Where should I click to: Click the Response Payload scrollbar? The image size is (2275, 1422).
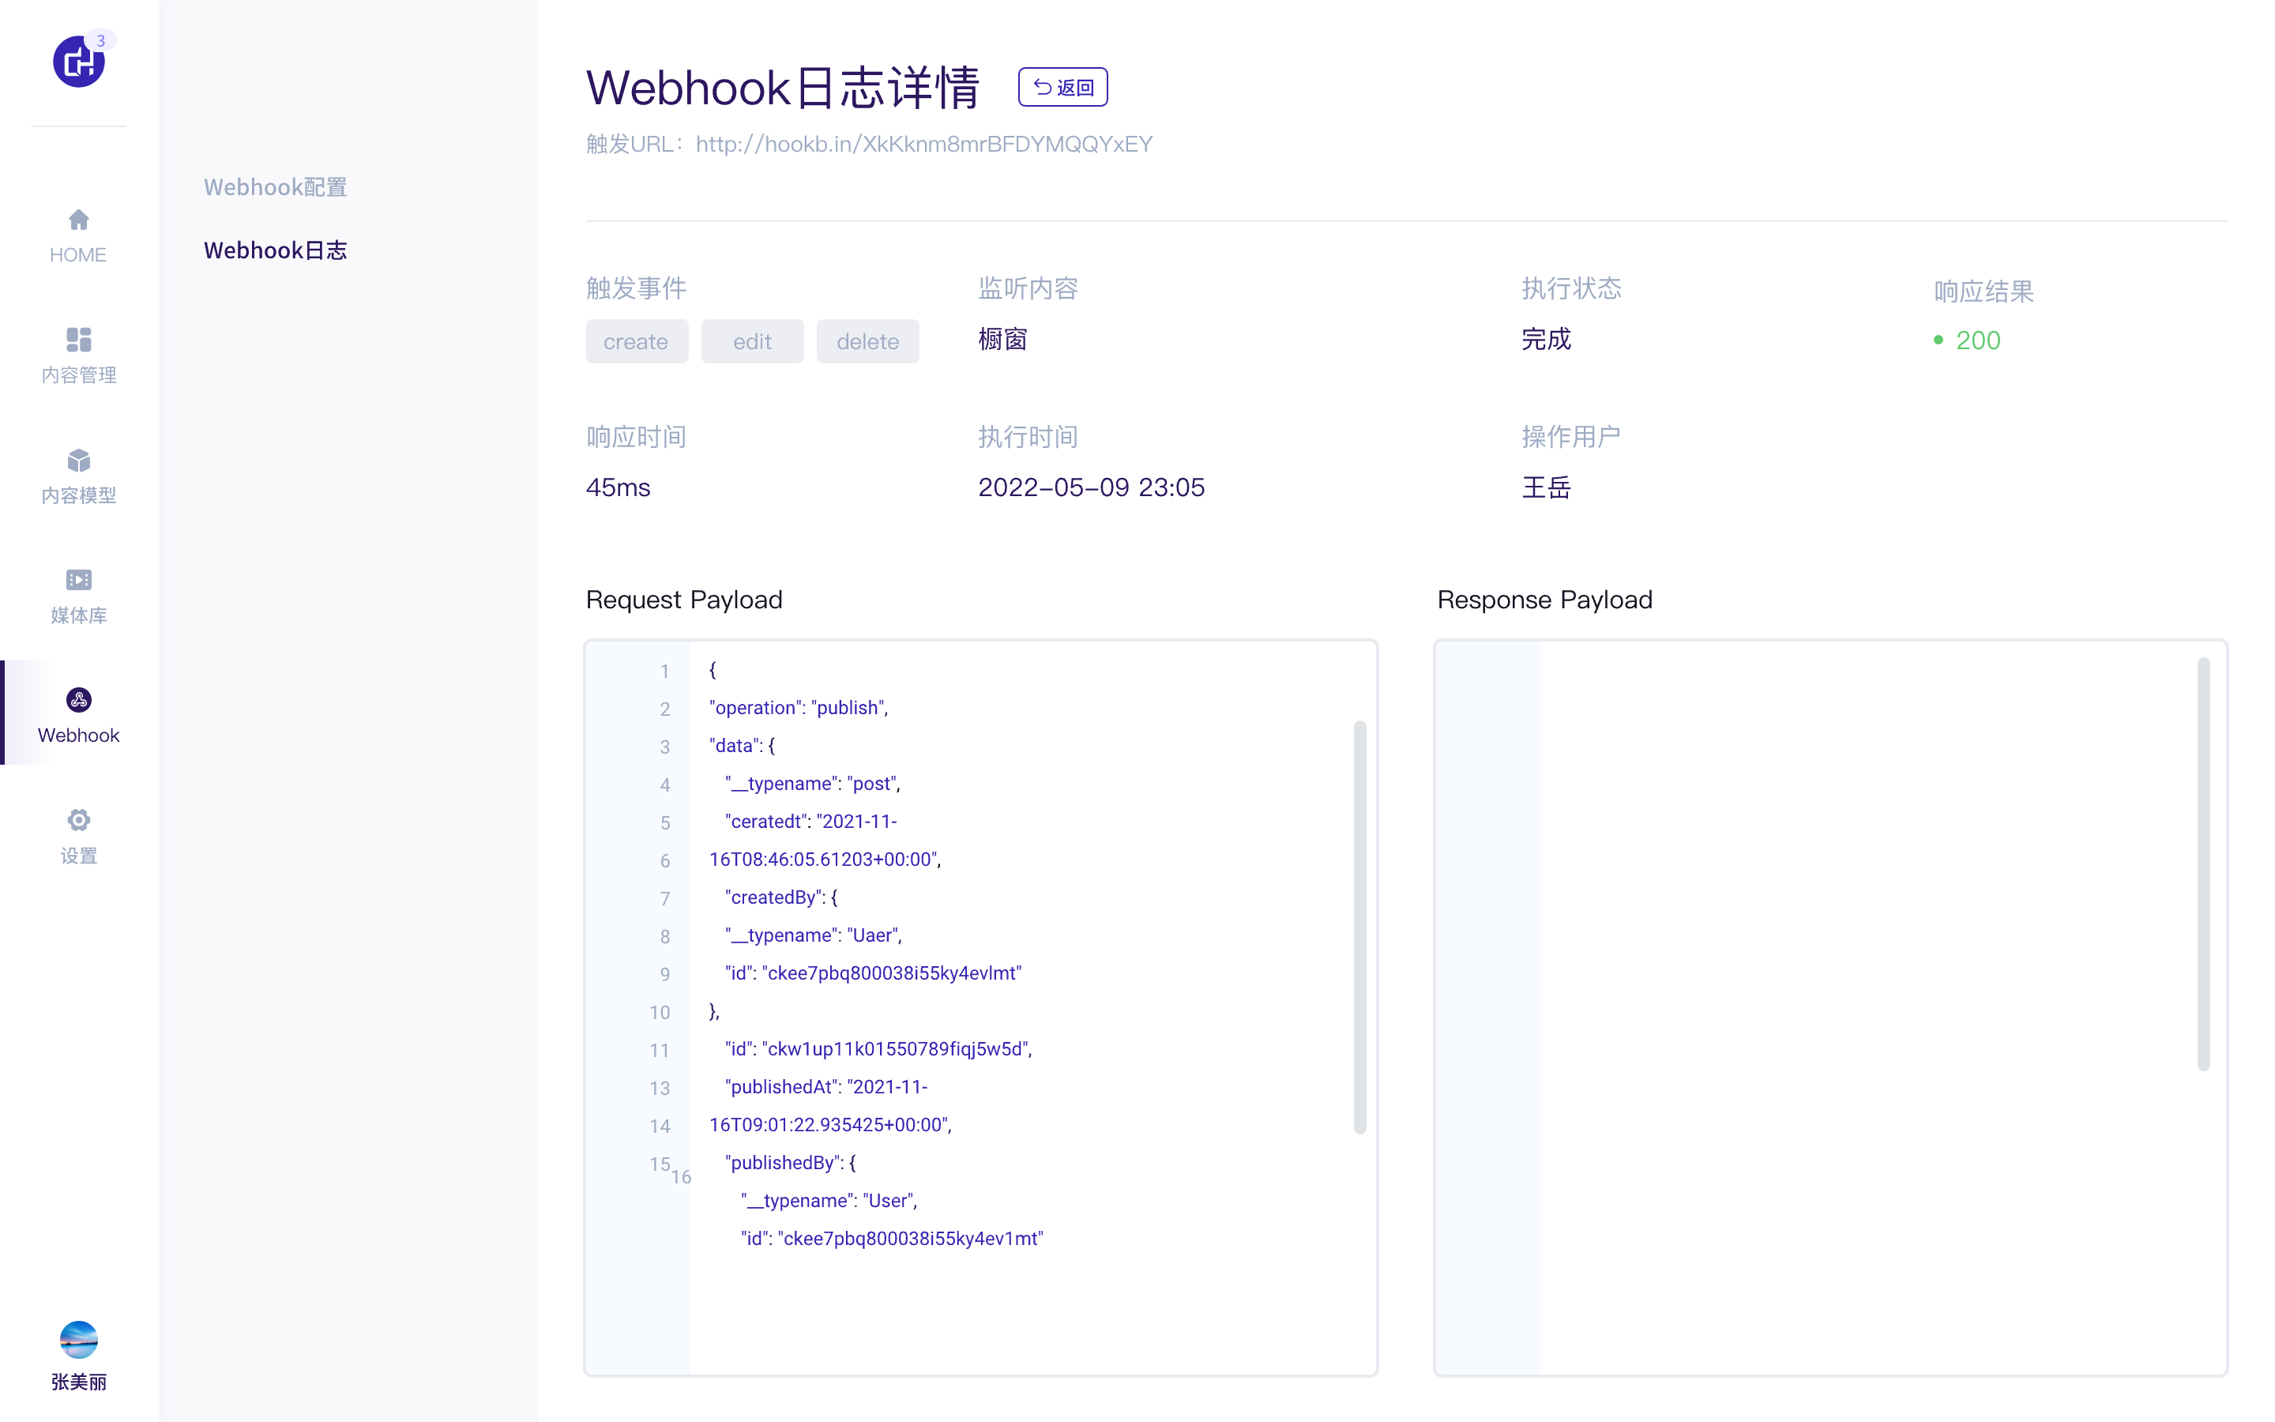point(2202,863)
